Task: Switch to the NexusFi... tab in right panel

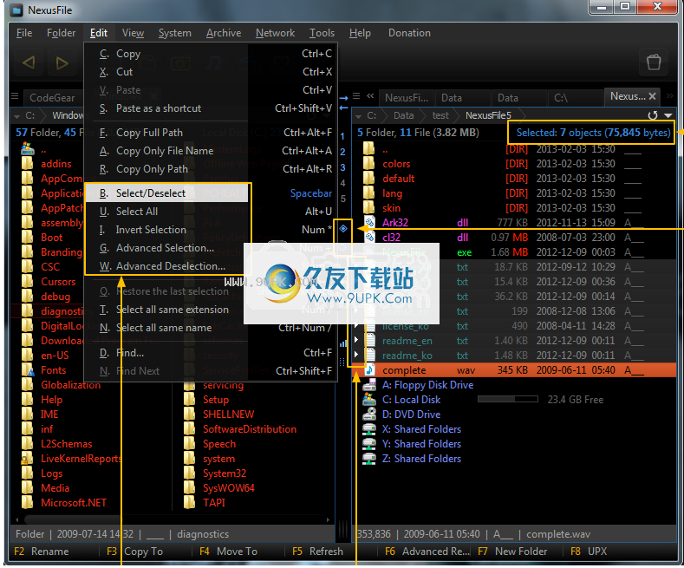Action: click(406, 98)
